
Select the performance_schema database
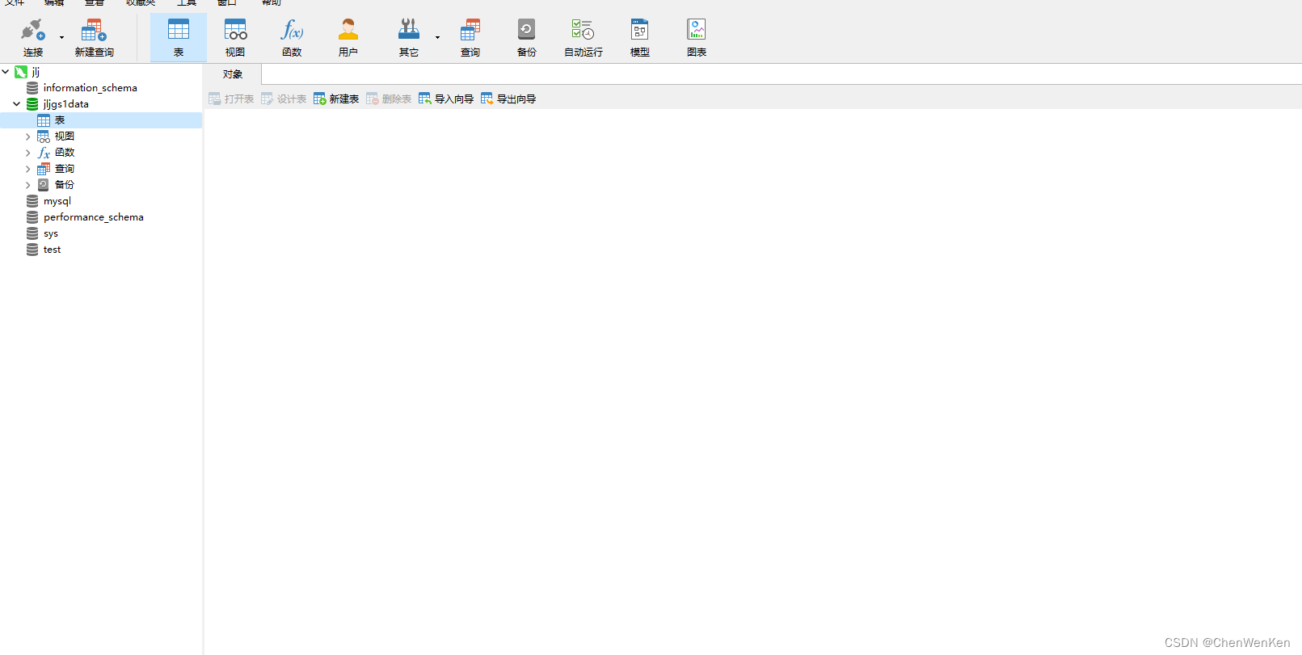tap(94, 217)
